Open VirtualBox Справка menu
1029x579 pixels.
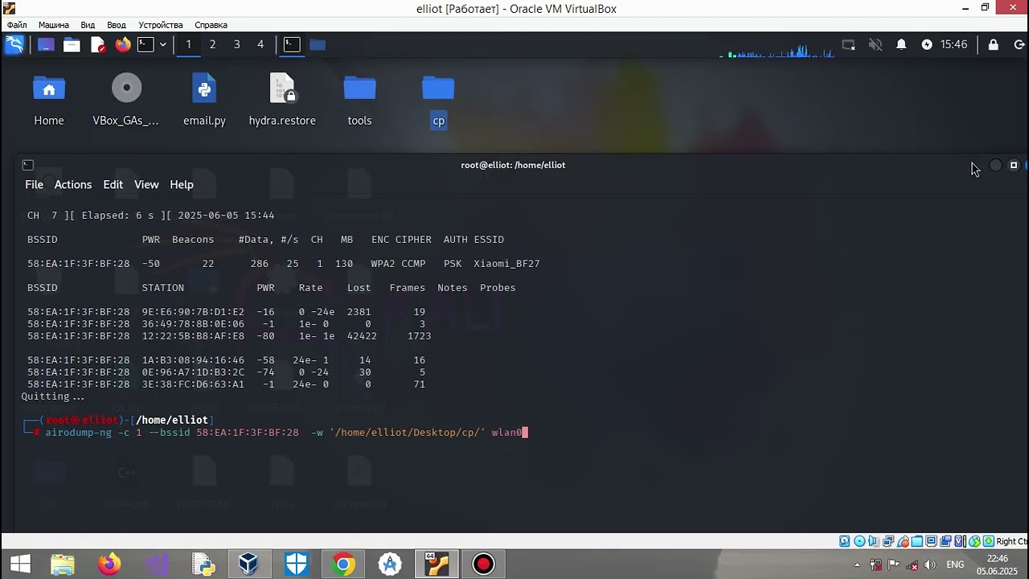pyautogui.click(x=211, y=25)
